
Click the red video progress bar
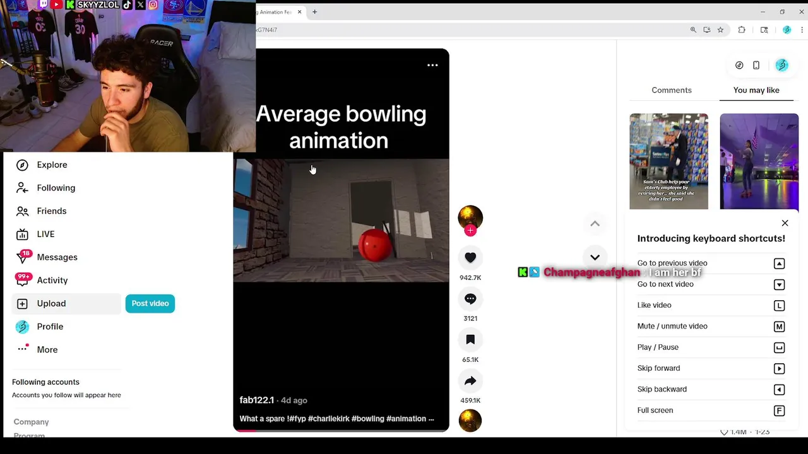341,431
